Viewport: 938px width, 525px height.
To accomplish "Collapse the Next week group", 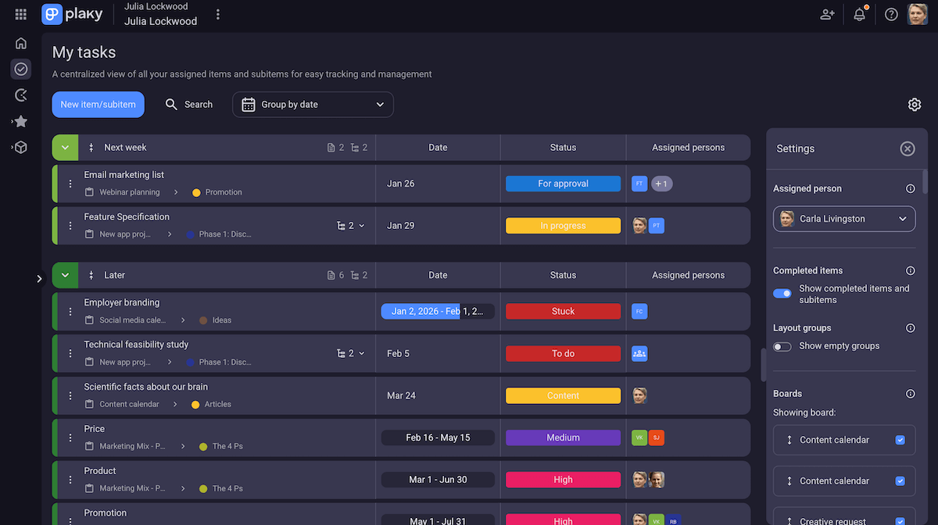I will click(65, 147).
